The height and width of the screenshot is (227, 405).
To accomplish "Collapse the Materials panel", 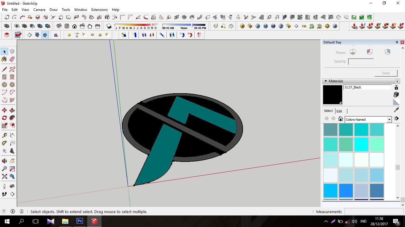I will click(326, 81).
